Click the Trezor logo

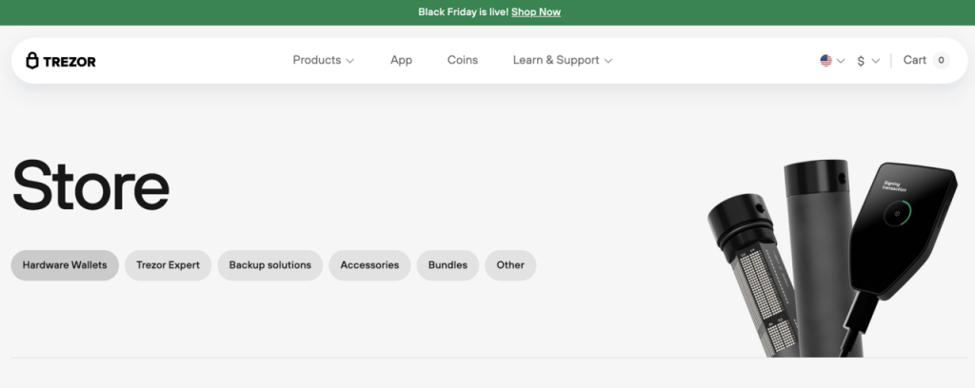[x=60, y=61]
